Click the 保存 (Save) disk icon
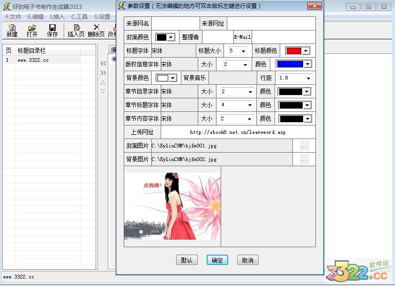This screenshot has height=286, width=395. [52, 30]
